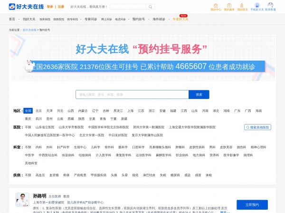Select 高血压 disease filter
The image size is (285, 213).
(40, 175)
